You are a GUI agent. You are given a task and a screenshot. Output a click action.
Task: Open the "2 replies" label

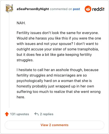click(47, 114)
